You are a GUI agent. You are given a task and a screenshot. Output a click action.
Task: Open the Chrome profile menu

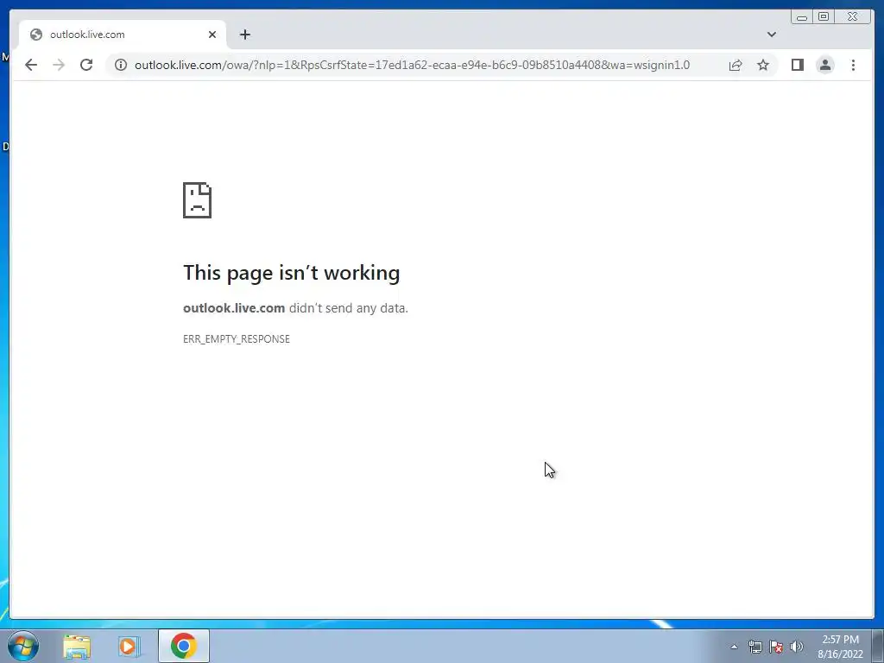[x=824, y=65]
